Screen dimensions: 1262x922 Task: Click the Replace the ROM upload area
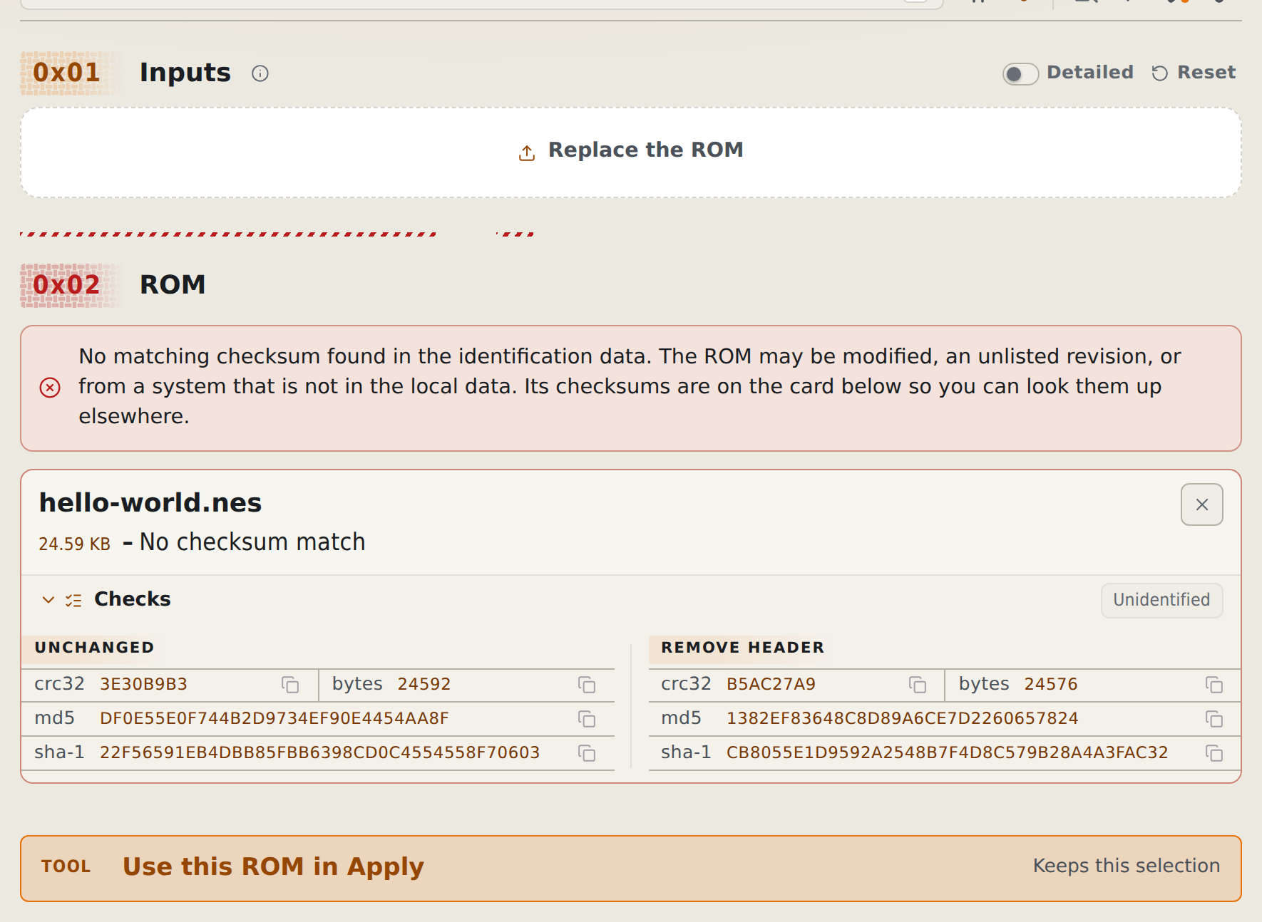tap(631, 152)
